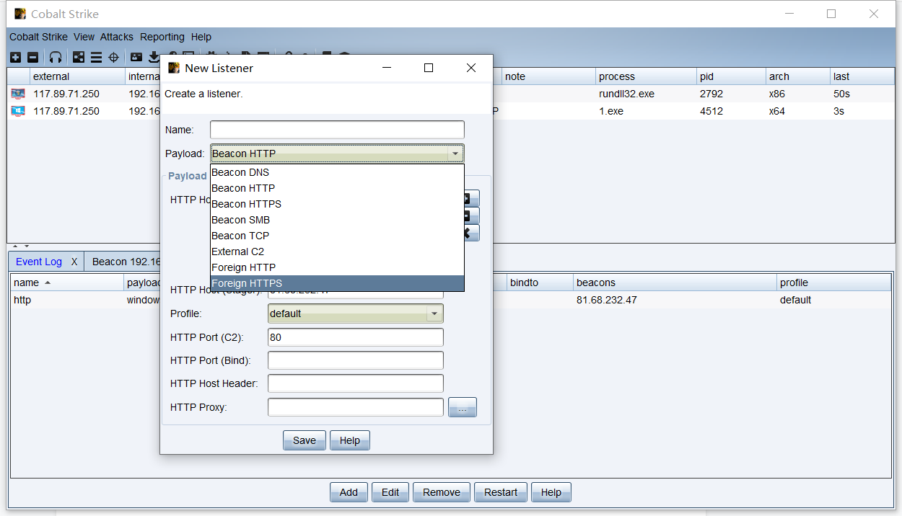Open Downloaded Files toolbar icon

[154, 57]
